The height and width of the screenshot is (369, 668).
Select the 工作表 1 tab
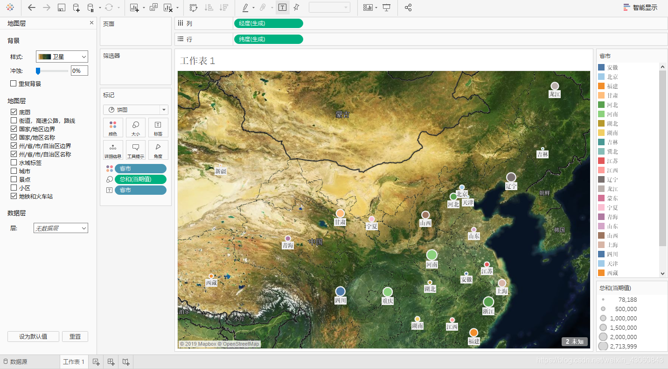74,362
